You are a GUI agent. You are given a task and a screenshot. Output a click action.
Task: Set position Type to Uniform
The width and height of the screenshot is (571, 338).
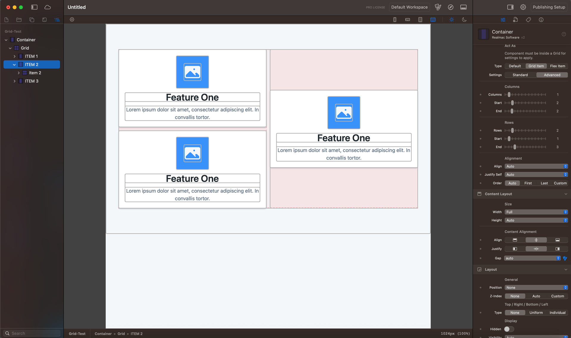coord(536,313)
